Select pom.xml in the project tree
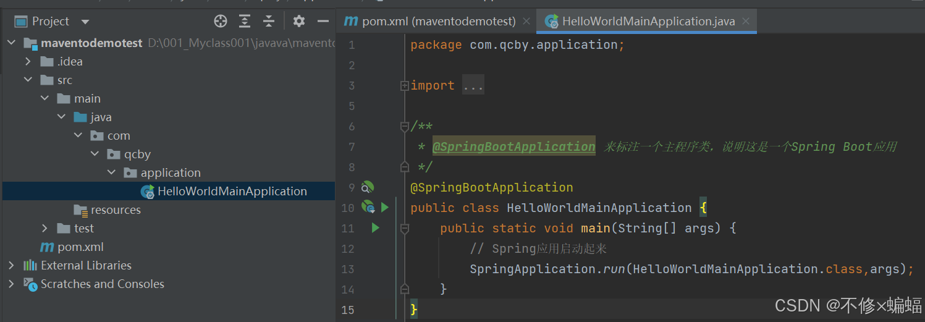Image resolution: width=925 pixels, height=322 pixels. [x=80, y=247]
